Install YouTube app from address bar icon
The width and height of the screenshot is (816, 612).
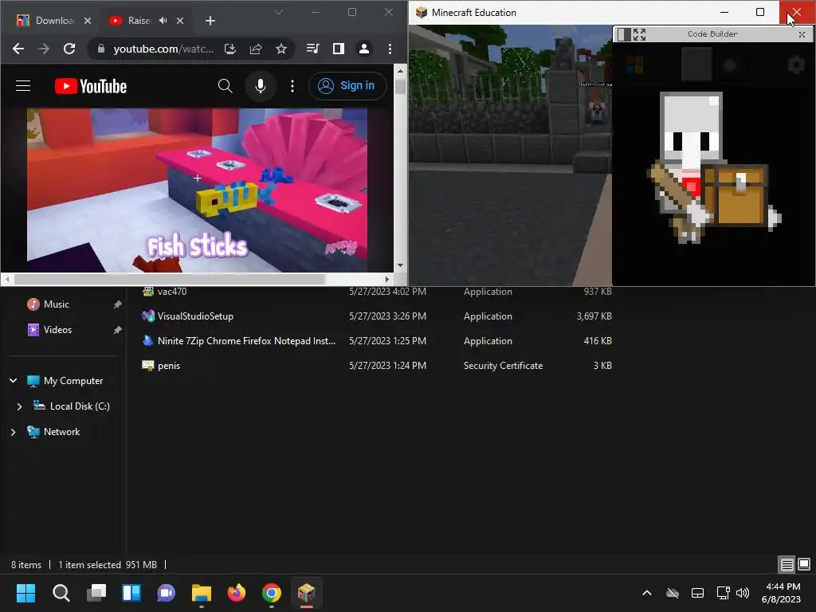tap(230, 49)
